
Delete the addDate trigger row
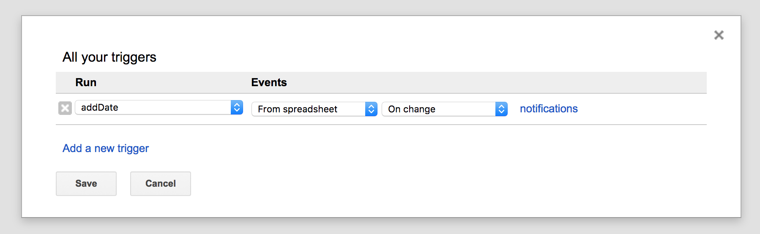65,108
